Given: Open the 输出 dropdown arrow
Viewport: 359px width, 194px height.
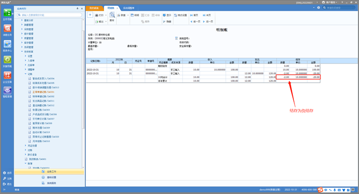Looking at the screenshot, I should [106, 22].
